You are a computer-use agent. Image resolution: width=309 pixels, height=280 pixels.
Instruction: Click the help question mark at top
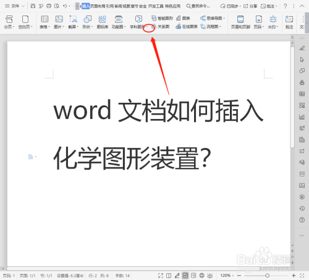[x=285, y=6]
